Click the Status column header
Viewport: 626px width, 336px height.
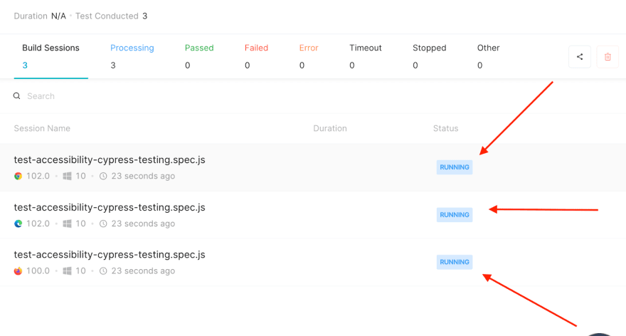tap(445, 128)
